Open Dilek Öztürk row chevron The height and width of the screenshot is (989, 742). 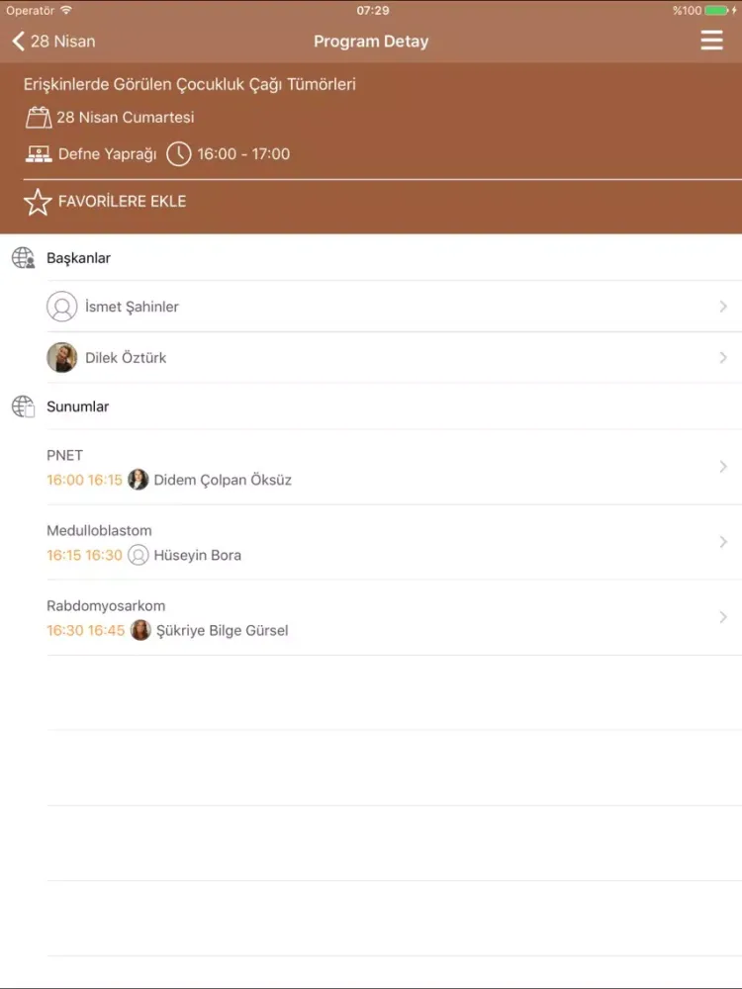723,358
